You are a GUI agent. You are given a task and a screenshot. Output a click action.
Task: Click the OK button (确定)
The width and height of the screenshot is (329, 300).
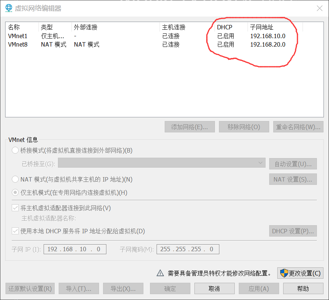tap(170, 289)
